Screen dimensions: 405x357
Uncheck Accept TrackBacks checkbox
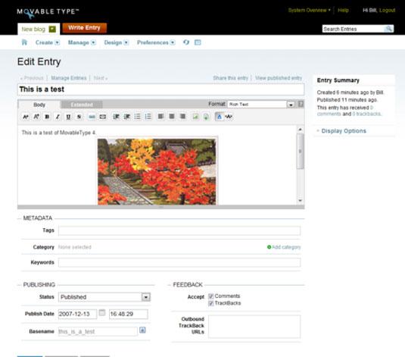click(x=210, y=303)
